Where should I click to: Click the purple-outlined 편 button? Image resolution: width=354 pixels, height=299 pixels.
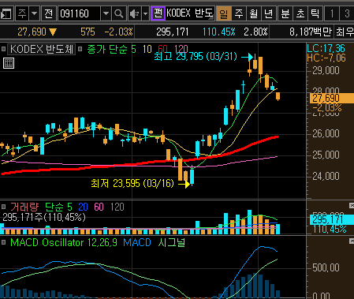158,13
